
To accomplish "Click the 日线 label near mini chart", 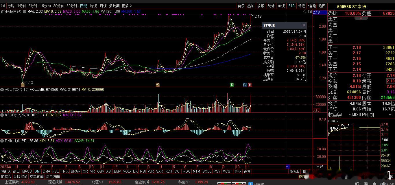I will click(x=320, y=167).
